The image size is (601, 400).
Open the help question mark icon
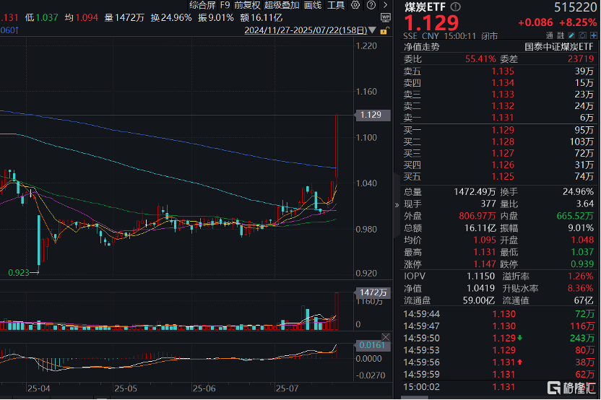(371, 5)
